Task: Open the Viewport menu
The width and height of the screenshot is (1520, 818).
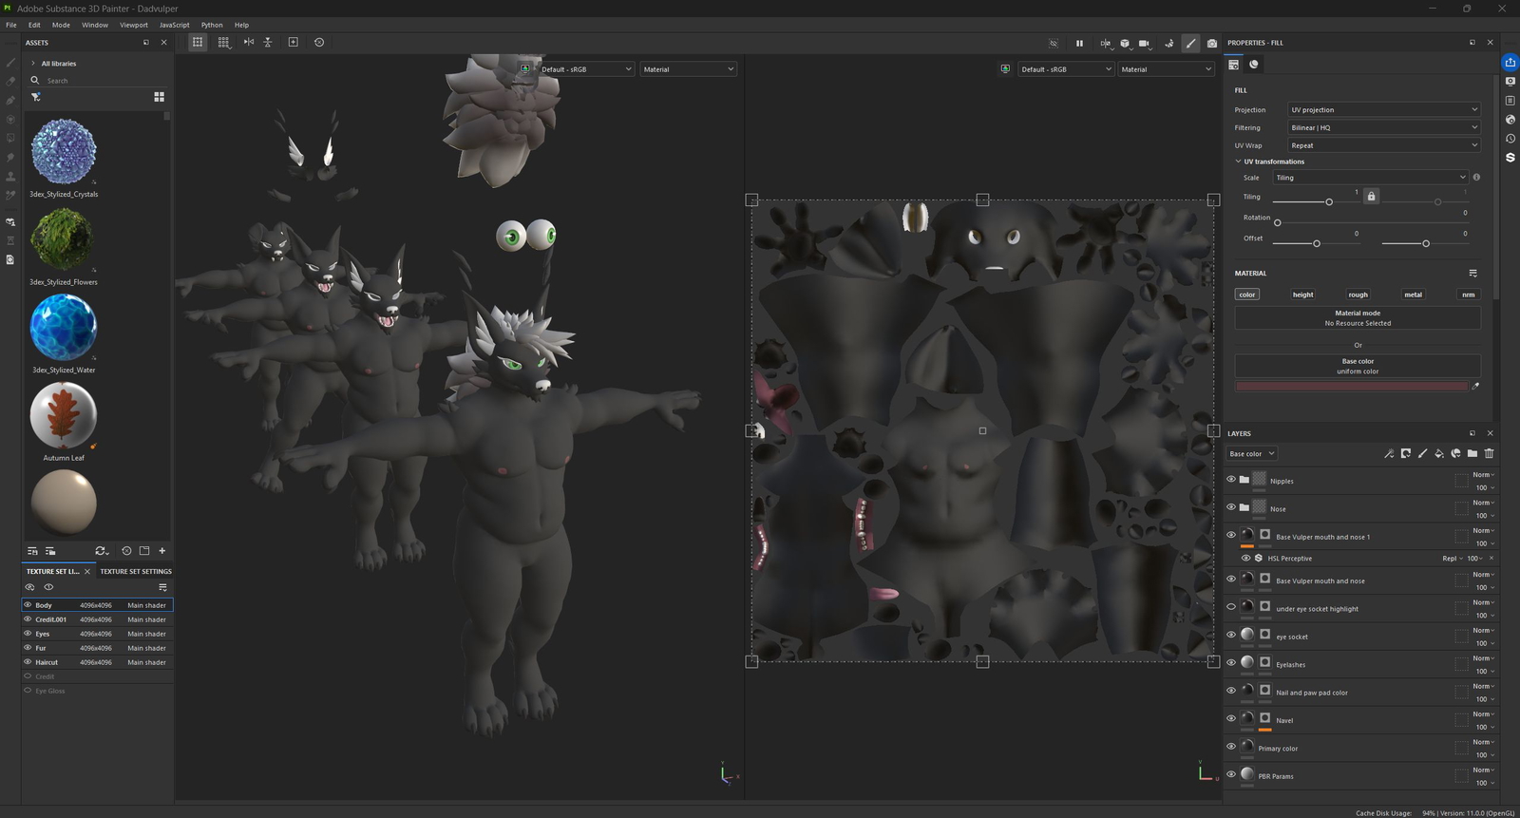Action: point(133,25)
